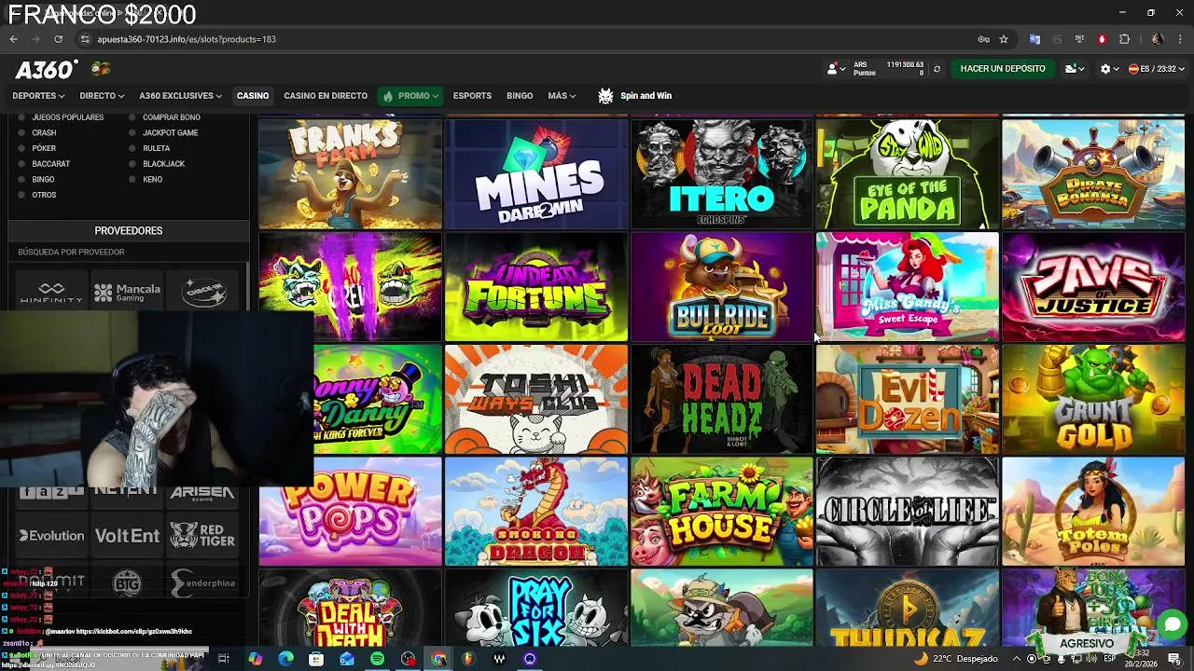Open the Google Translate extension icon

click(x=1034, y=39)
